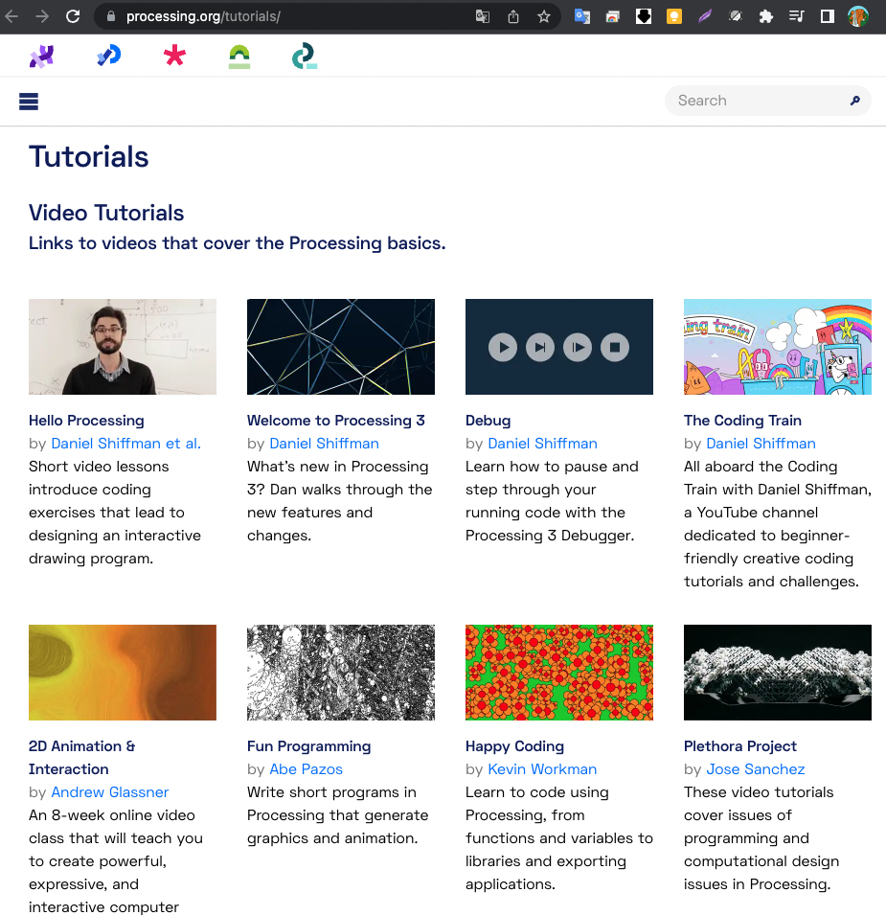The height and width of the screenshot is (915, 886).
Task: Open the 2D Animation & Interaction link
Action: pyautogui.click(x=81, y=758)
